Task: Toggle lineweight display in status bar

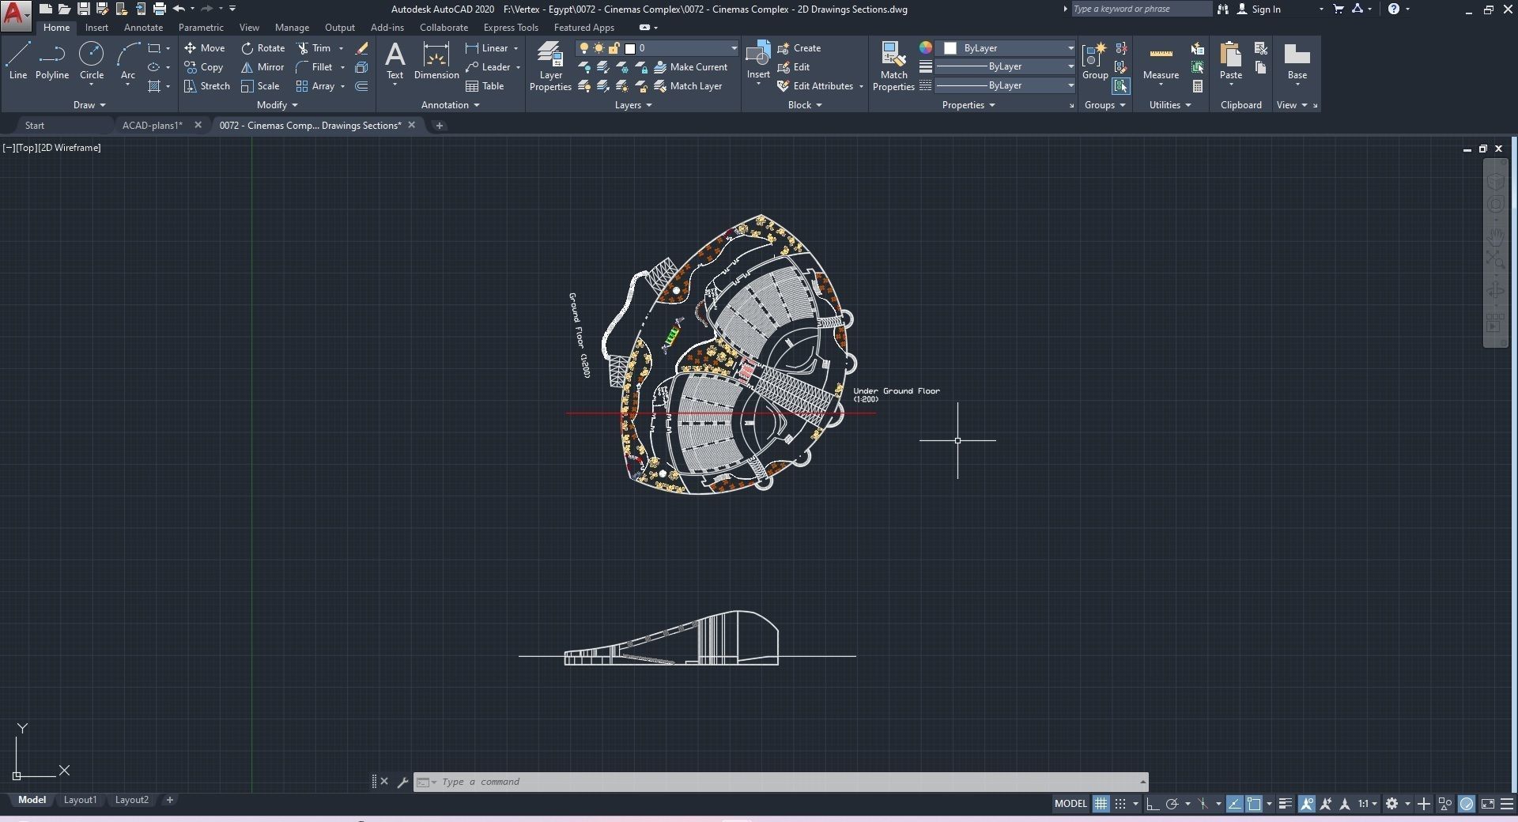Action: point(1286,804)
